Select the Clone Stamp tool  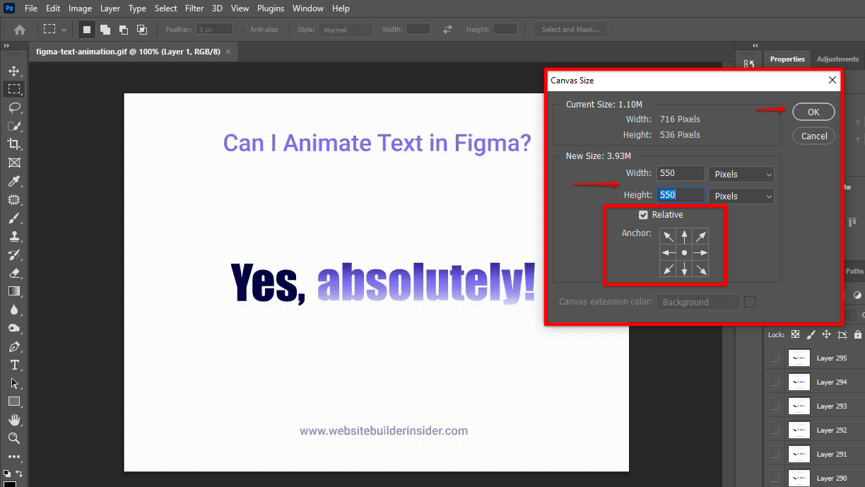pyautogui.click(x=14, y=236)
